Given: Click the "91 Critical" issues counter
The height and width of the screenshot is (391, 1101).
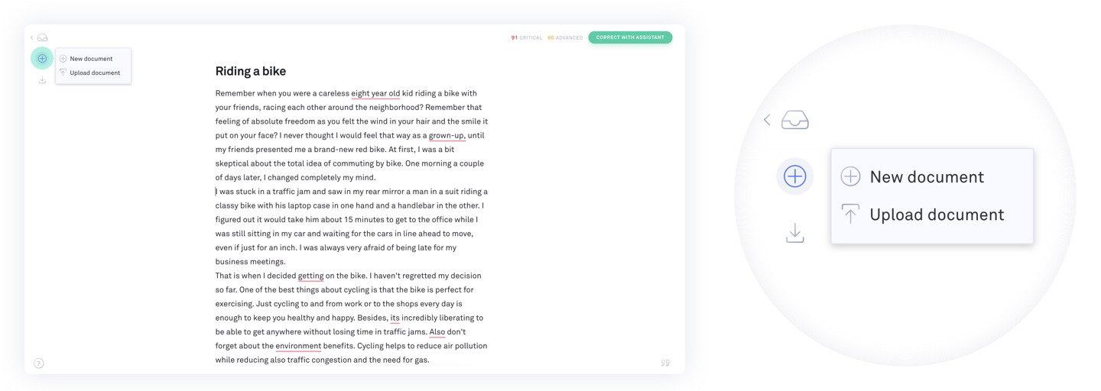Looking at the screenshot, I should click(x=526, y=37).
